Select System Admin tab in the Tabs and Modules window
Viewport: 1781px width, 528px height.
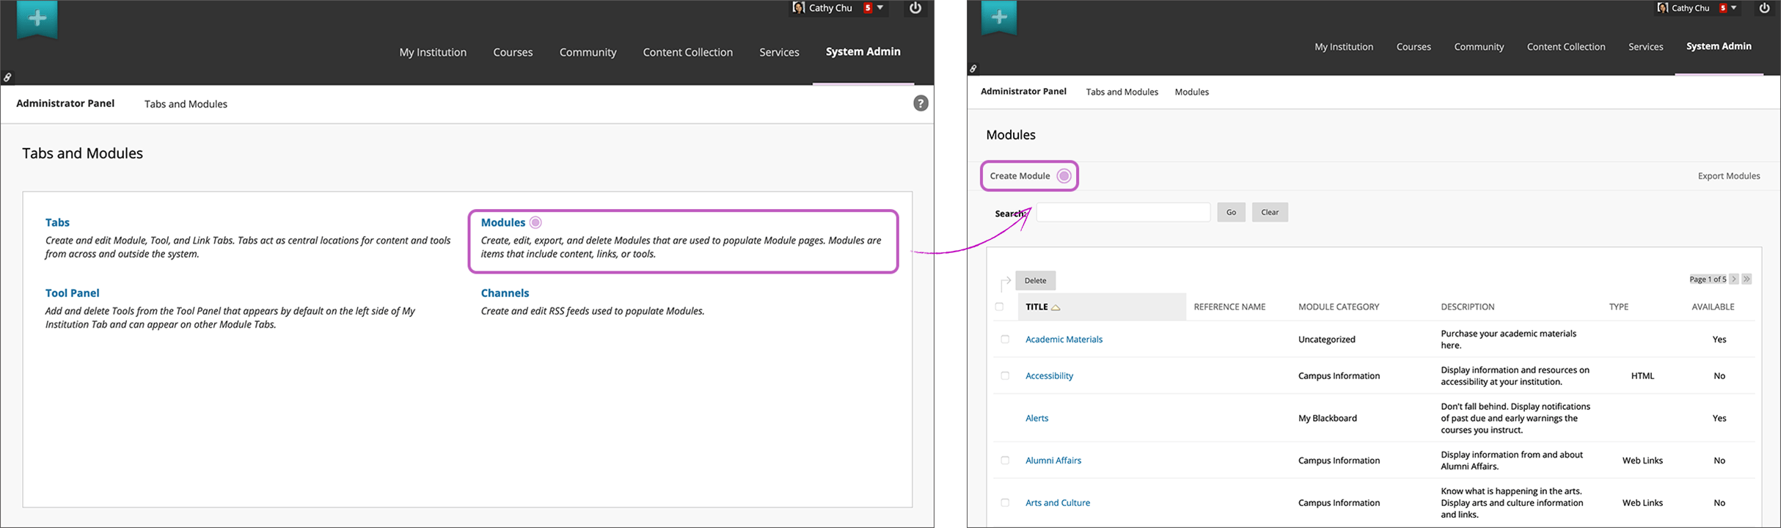(x=863, y=51)
